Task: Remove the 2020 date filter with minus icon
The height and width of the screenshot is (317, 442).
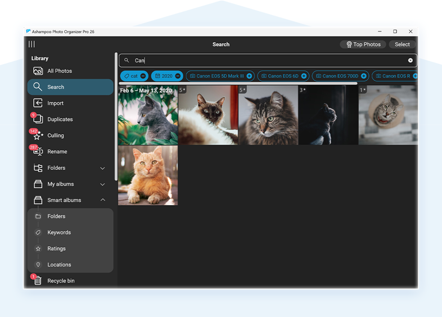Action: 178,76
